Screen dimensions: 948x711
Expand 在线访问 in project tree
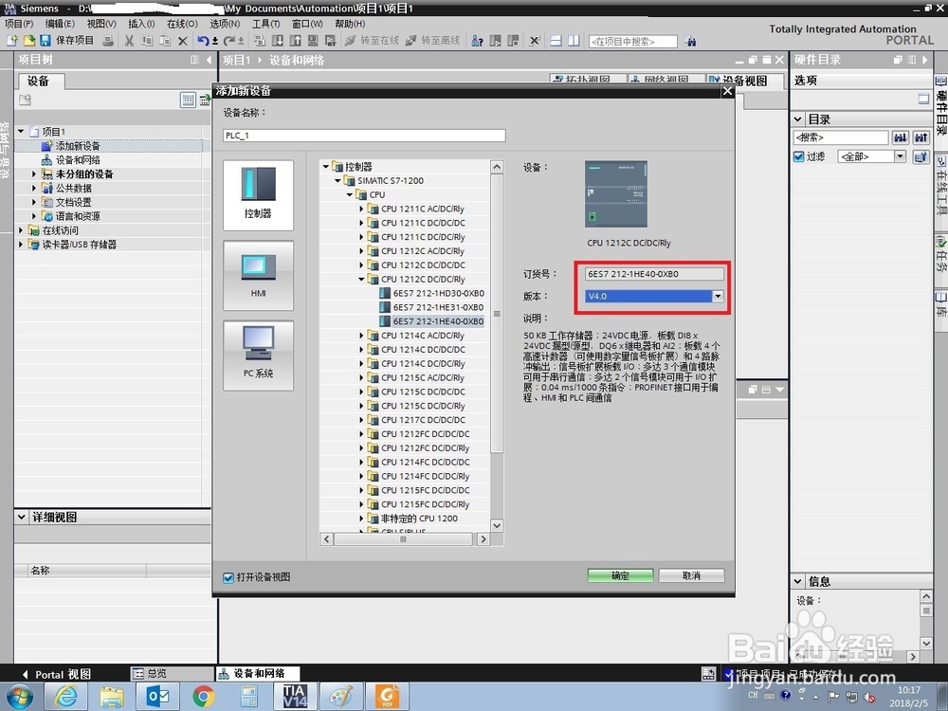21,230
